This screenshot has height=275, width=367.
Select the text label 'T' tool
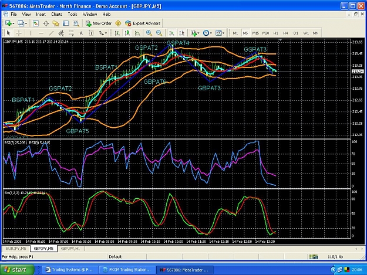tap(91, 33)
